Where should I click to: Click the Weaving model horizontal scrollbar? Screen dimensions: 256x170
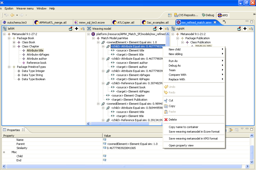[120, 124]
